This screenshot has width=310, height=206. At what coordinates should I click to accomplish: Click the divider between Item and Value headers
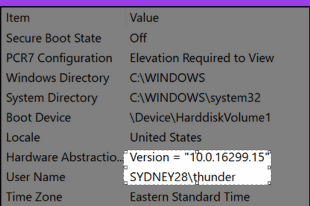(x=126, y=18)
